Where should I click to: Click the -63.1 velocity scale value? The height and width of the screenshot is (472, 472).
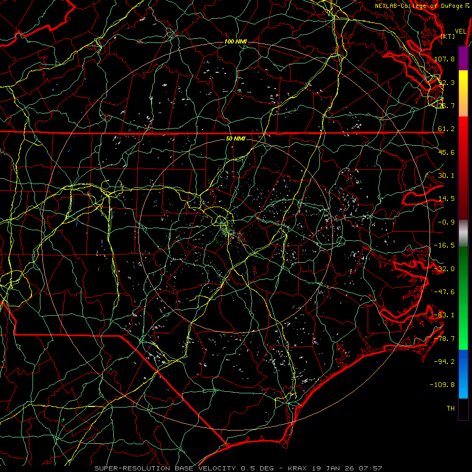[x=444, y=315]
